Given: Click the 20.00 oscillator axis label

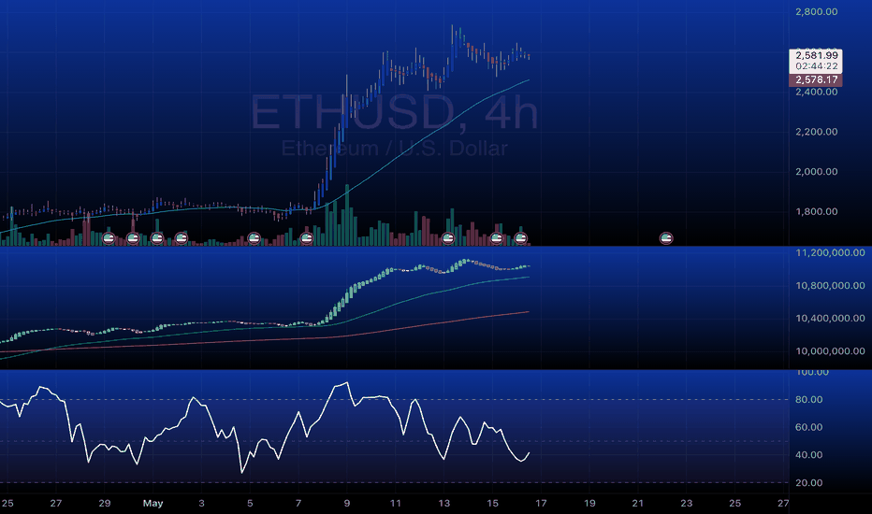Looking at the screenshot, I should coord(809,483).
